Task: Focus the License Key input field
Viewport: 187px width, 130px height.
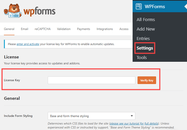Action: point(91,80)
